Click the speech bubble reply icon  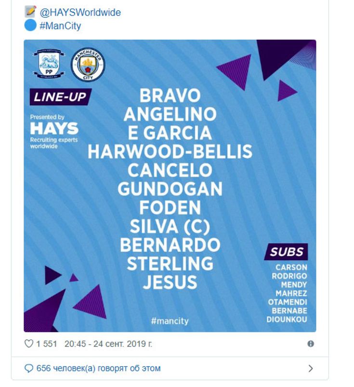pos(28,368)
